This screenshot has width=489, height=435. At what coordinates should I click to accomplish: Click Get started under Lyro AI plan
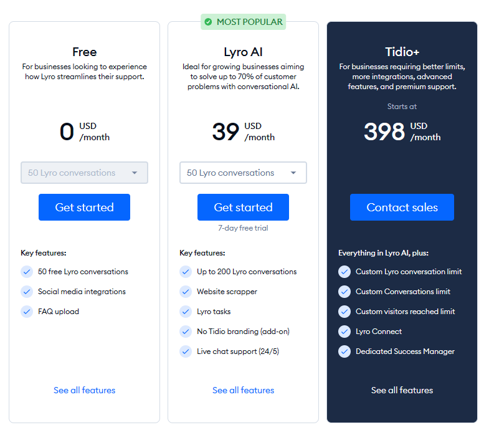click(x=243, y=208)
